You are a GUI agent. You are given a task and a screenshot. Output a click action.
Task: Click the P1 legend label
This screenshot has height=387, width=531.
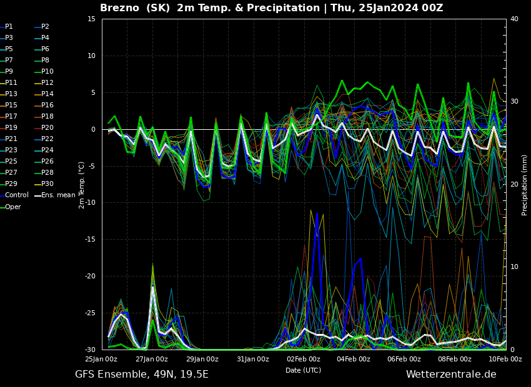point(9,27)
